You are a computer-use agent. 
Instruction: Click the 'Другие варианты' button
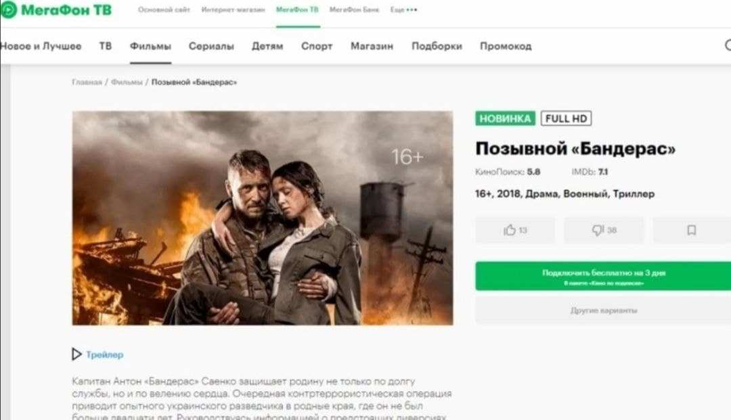603,310
